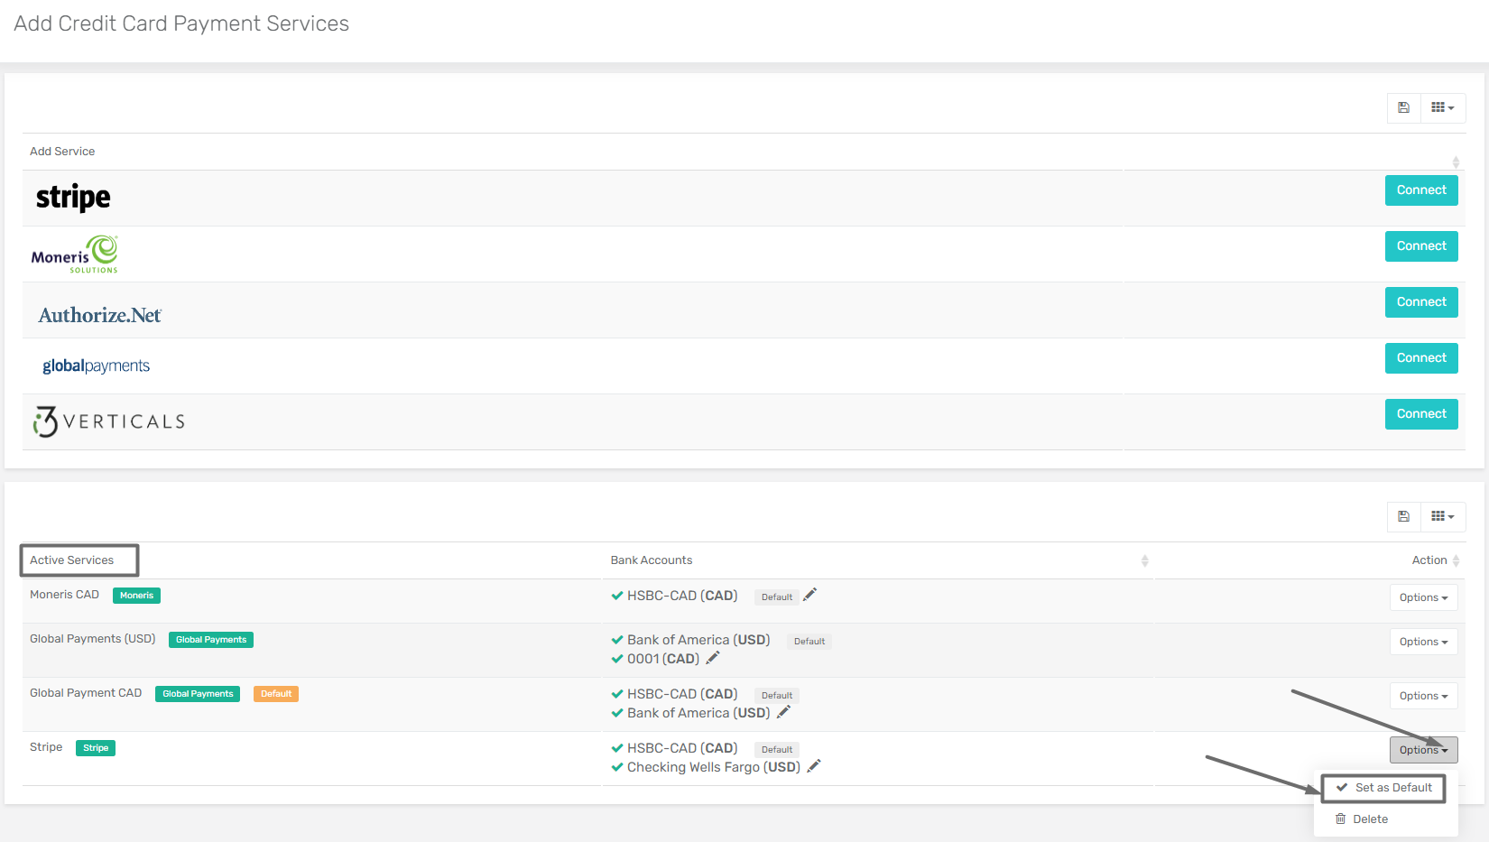The width and height of the screenshot is (1489, 842).
Task: Sort the Add Service table using sort arrows
Action: (x=1456, y=162)
